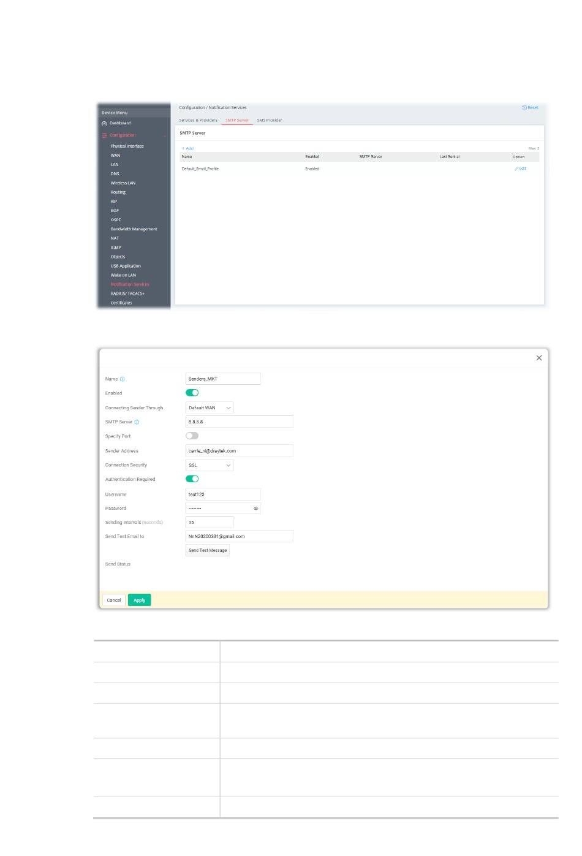Screen dimensions: 582x856
Task: Open the Connection Security SSL dropdown
Action: click(210, 465)
